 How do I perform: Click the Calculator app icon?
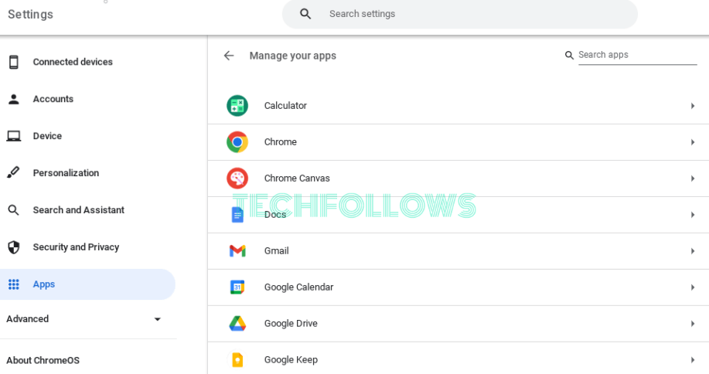[x=237, y=106]
